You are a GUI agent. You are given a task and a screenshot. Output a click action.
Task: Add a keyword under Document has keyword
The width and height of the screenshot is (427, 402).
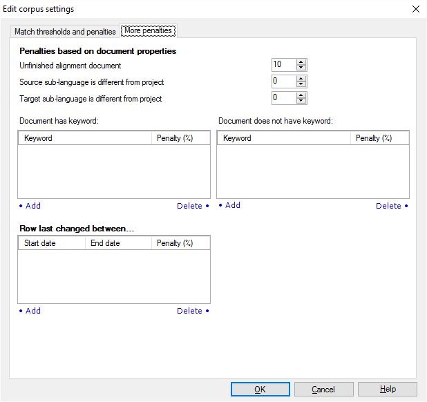30,206
